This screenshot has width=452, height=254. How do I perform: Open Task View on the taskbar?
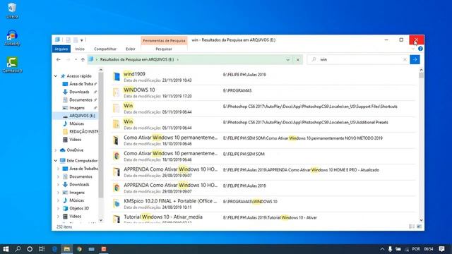(x=42, y=249)
